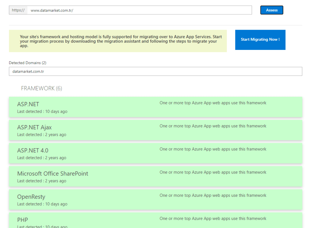
Task: Select the PHP framework title
Action: (23, 220)
